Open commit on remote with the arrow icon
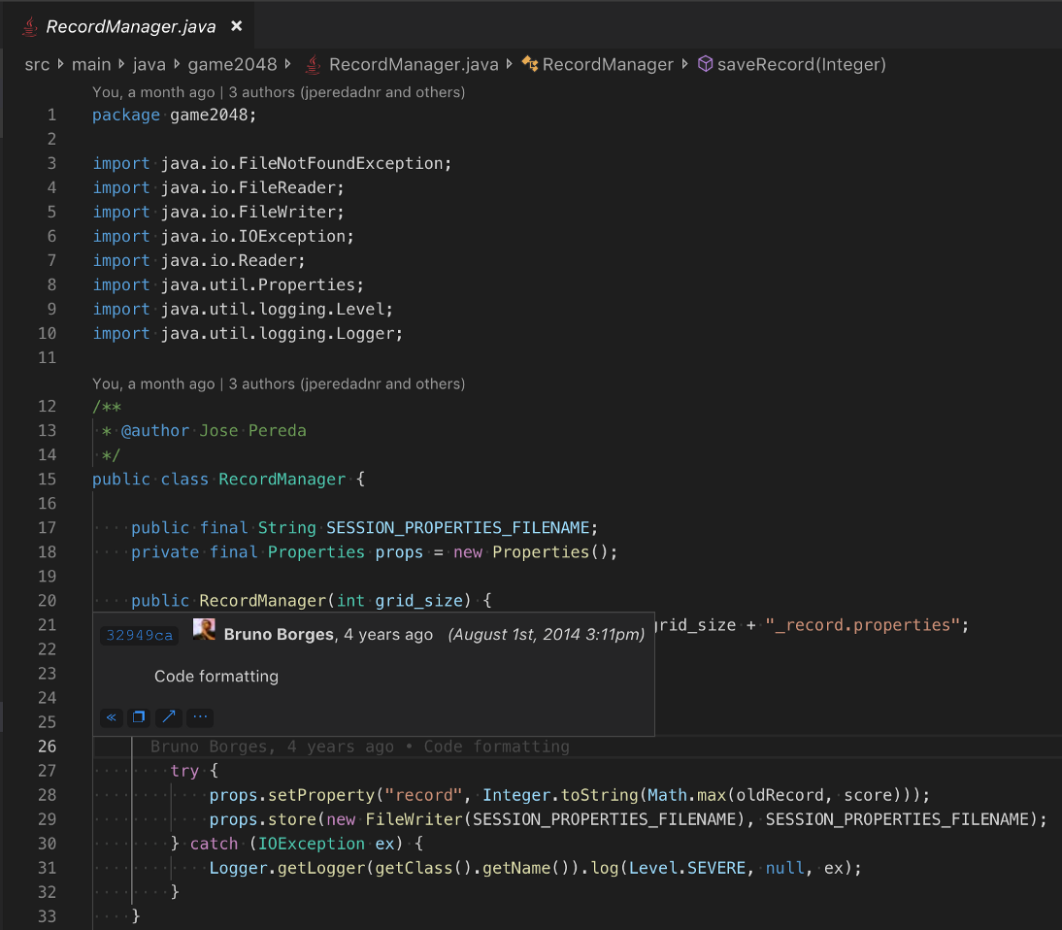Image resolution: width=1062 pixels, height=930 pixels. click(x=167, y=716)
